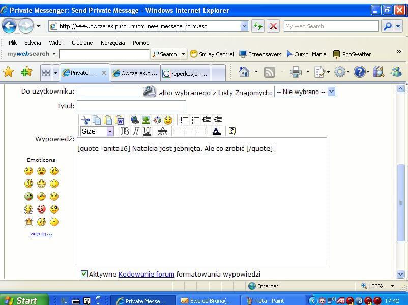Open the Ulubione menu

tap(82, 43)
